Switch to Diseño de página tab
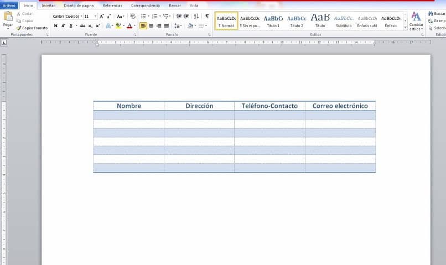The height and width of the screenshot is (265, 446). click(x=79, y=6)
